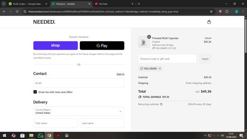
Task: Open the clock and date in the taskbar
Action: pos(231,136)
